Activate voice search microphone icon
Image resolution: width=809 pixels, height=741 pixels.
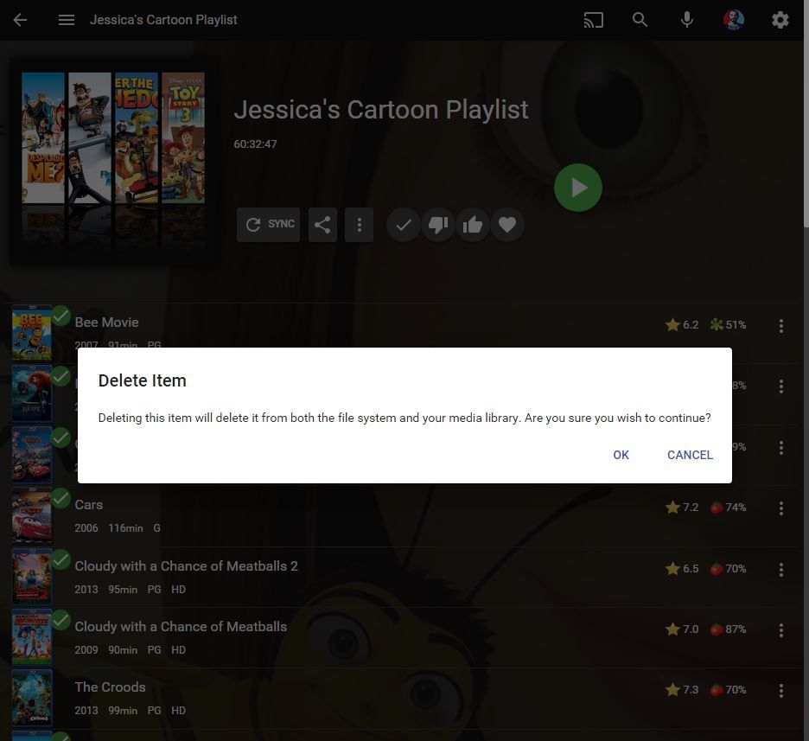click(x=687, y=20)
